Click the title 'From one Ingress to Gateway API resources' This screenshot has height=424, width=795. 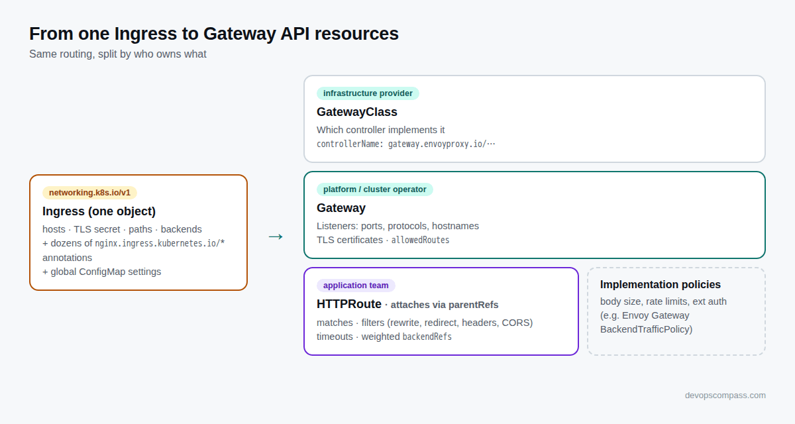click(x=214, y=34)
